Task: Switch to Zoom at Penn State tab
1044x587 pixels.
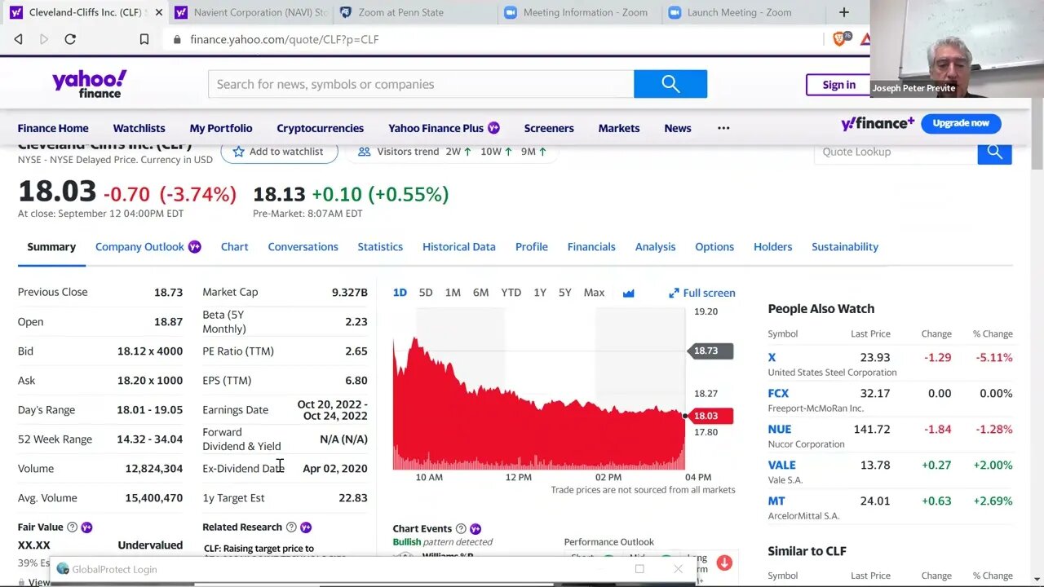Action: click(414, 12)
